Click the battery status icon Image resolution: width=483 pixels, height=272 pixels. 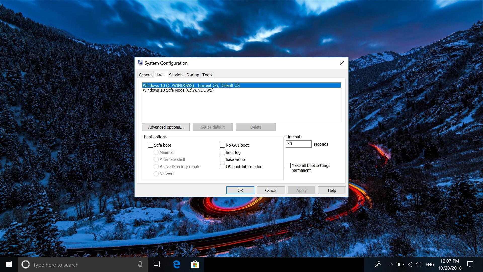click(400, 264)
